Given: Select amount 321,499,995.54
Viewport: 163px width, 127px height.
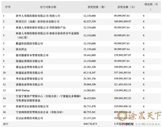Looking at the screenshot, I should click(x=123, y=85).
